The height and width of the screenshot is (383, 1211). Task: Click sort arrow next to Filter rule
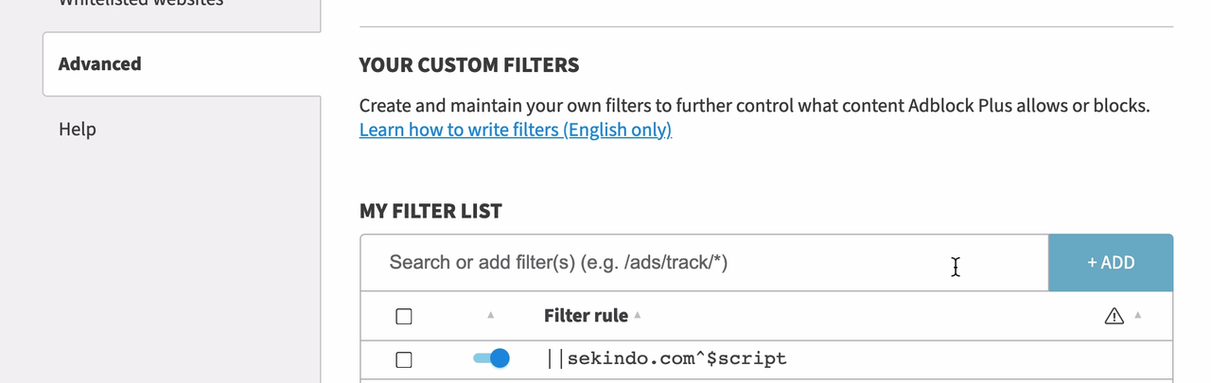tap(638, 315)
